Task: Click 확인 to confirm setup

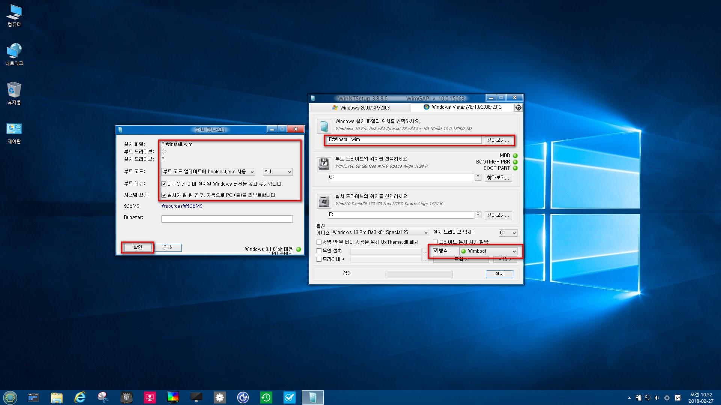Action: [137, 247]
